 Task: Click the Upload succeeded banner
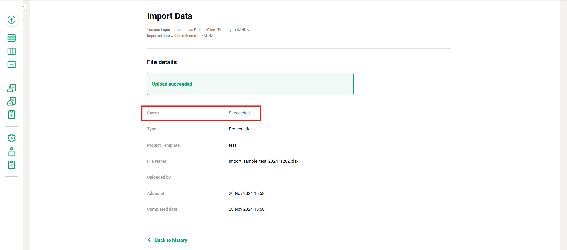pos(250,84)
